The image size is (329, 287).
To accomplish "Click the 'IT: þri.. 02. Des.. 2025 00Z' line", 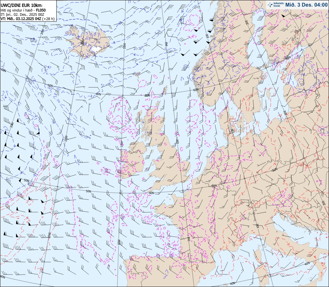I will pyautogui.click(x=22, y=14).
